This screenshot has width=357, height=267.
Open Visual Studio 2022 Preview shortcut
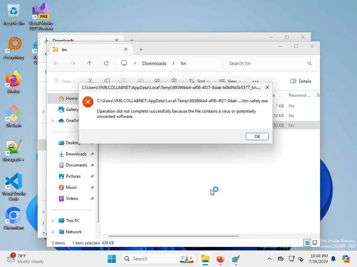click(x=40, y=16)
